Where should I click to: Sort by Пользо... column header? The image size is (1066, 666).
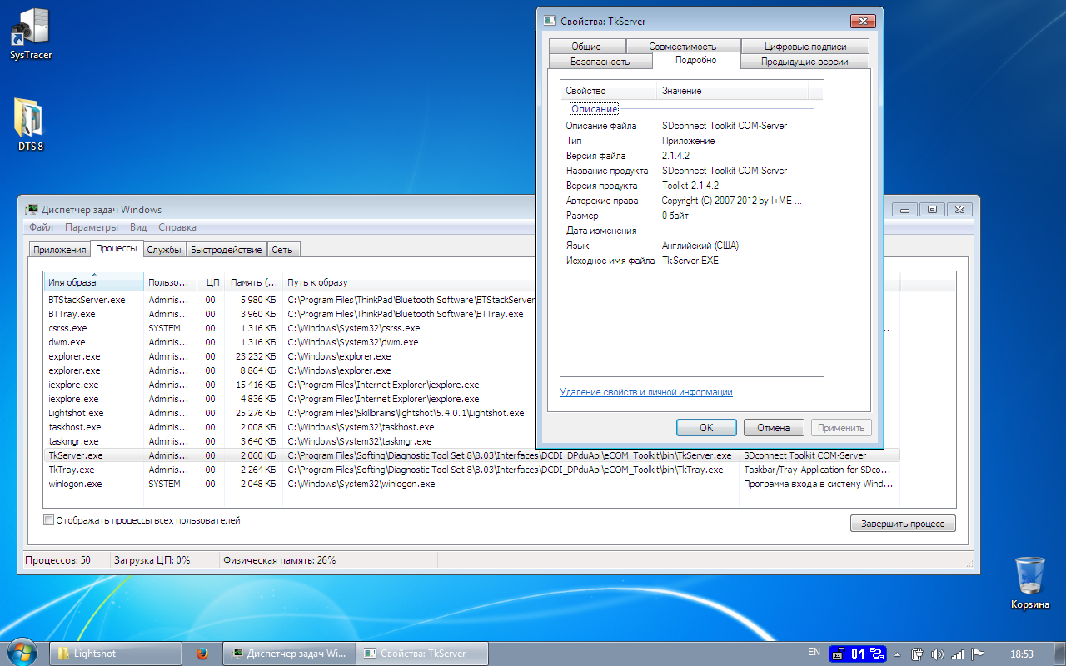170,281
